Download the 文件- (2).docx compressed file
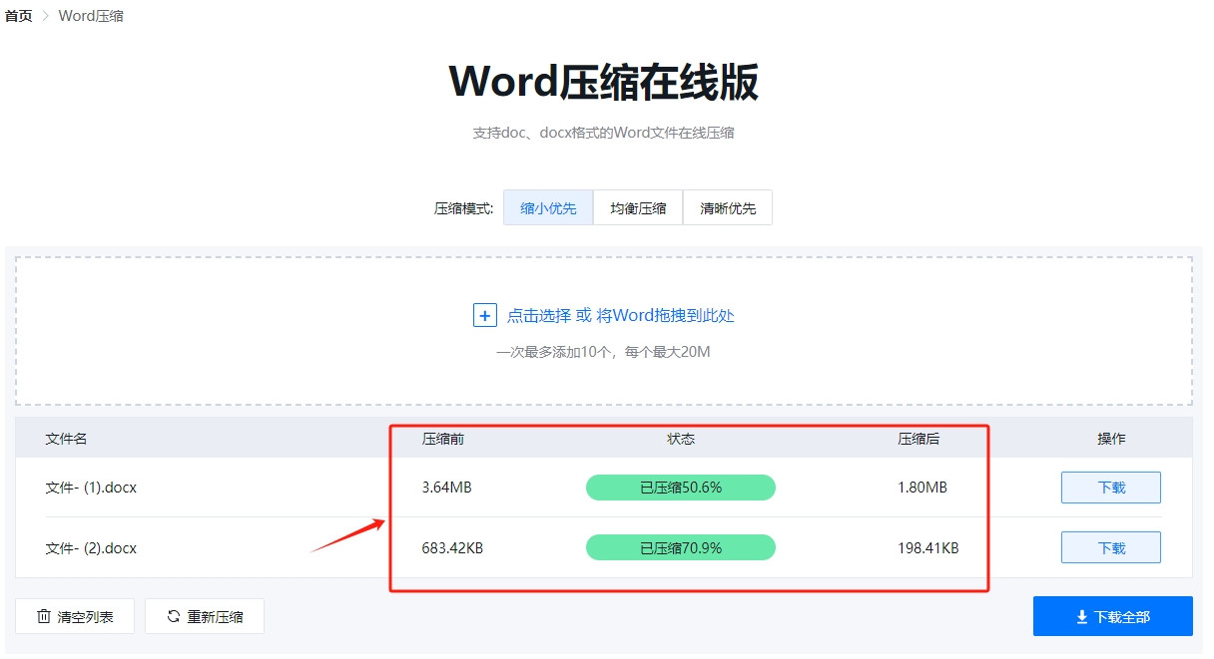The image size is (1214, 659). 1110,547
